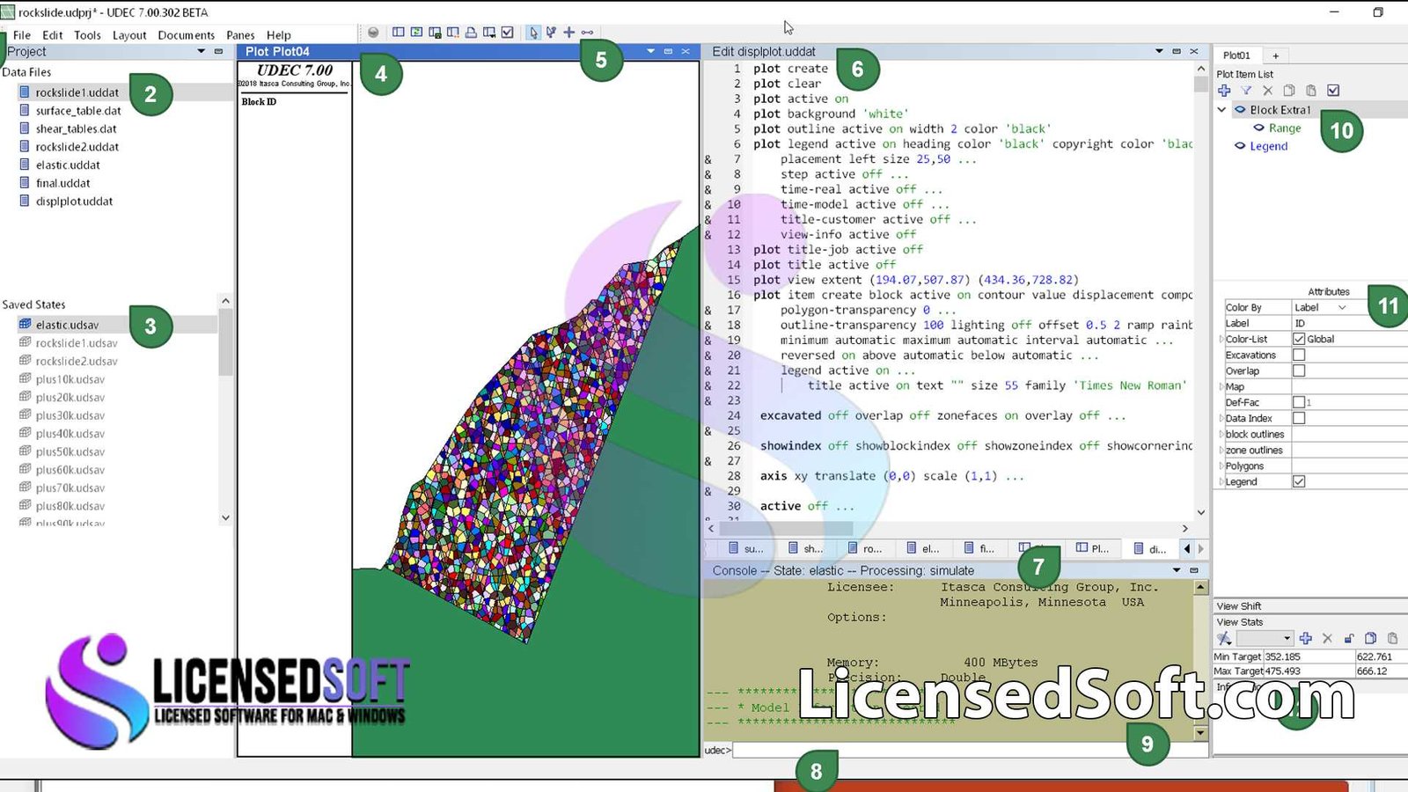Click the print icon in the main toolbar
The image size is (1408, 792).
coord(471,33)
